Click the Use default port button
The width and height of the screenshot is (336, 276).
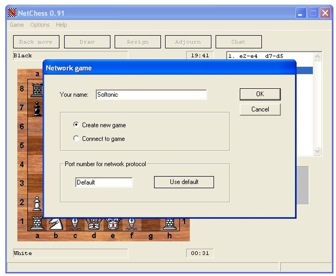(184, 182)
